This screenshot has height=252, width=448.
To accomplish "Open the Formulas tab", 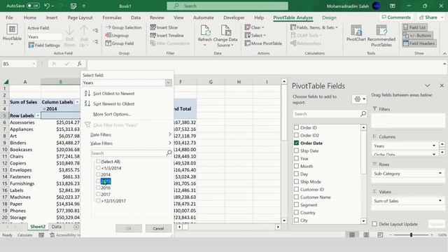I will click(x=112, y=17).
